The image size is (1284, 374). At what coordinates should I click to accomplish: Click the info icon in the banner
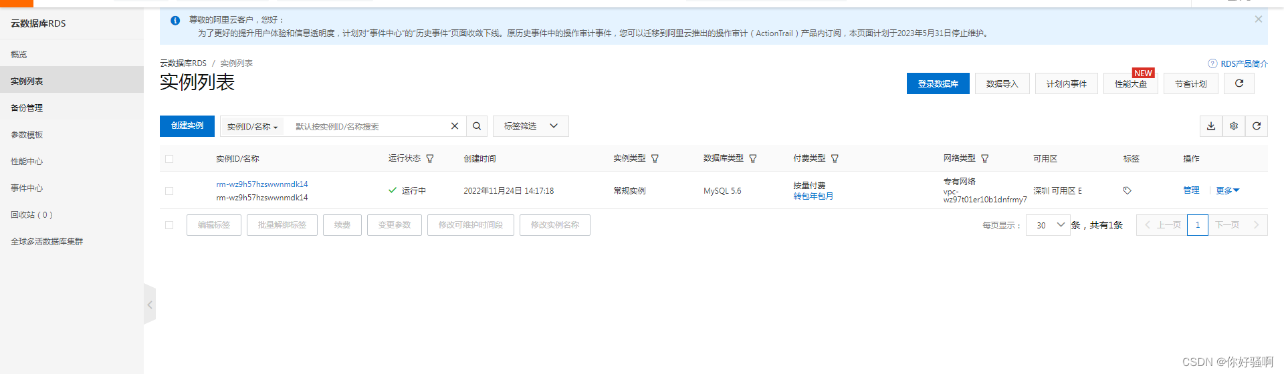[x=175, y=21]
